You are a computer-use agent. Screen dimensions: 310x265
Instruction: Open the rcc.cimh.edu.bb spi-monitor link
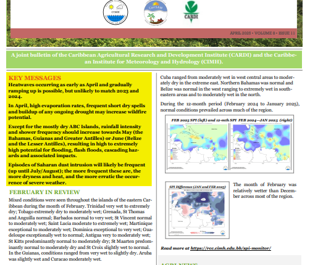(x=230, y=248)
